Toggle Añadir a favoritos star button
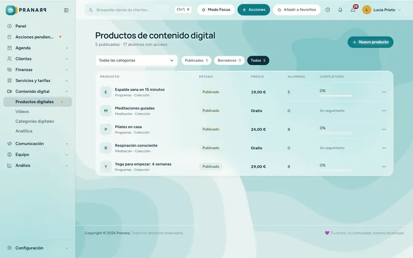The height and width of the screenshot is (258, 413). pyautogui.click(x=296, y=10)
